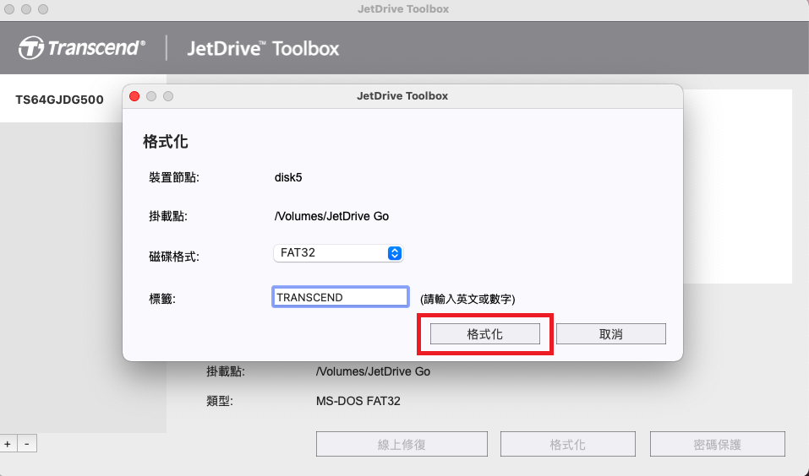Click the 標籤 TRANSCEND input field
The image size is (809, 476).
[341, 297]
